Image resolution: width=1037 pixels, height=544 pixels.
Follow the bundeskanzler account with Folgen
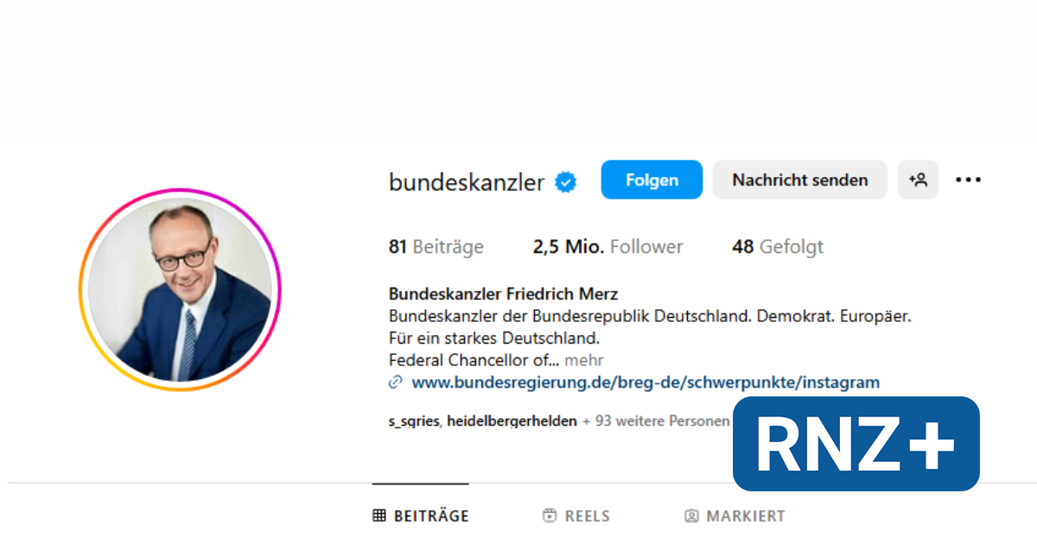[652, 180]
